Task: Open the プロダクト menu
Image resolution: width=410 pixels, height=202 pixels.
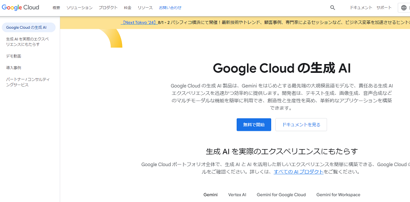Action: (108, 8)
